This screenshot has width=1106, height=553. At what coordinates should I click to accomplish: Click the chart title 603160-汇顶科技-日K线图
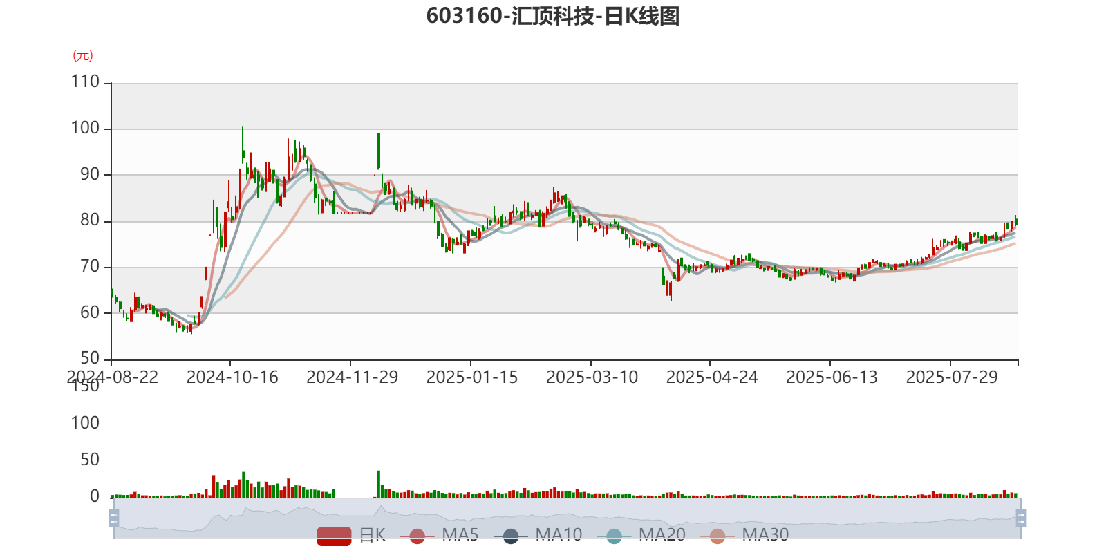(x=553, y=15)
